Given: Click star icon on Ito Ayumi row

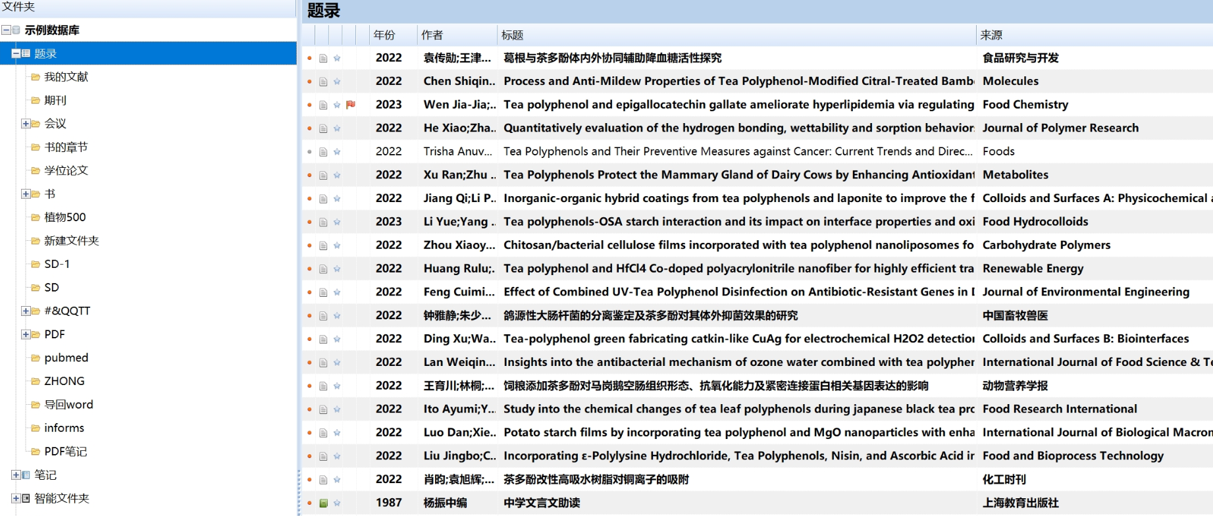Looking at the screenshot, I should pos(337,409).
